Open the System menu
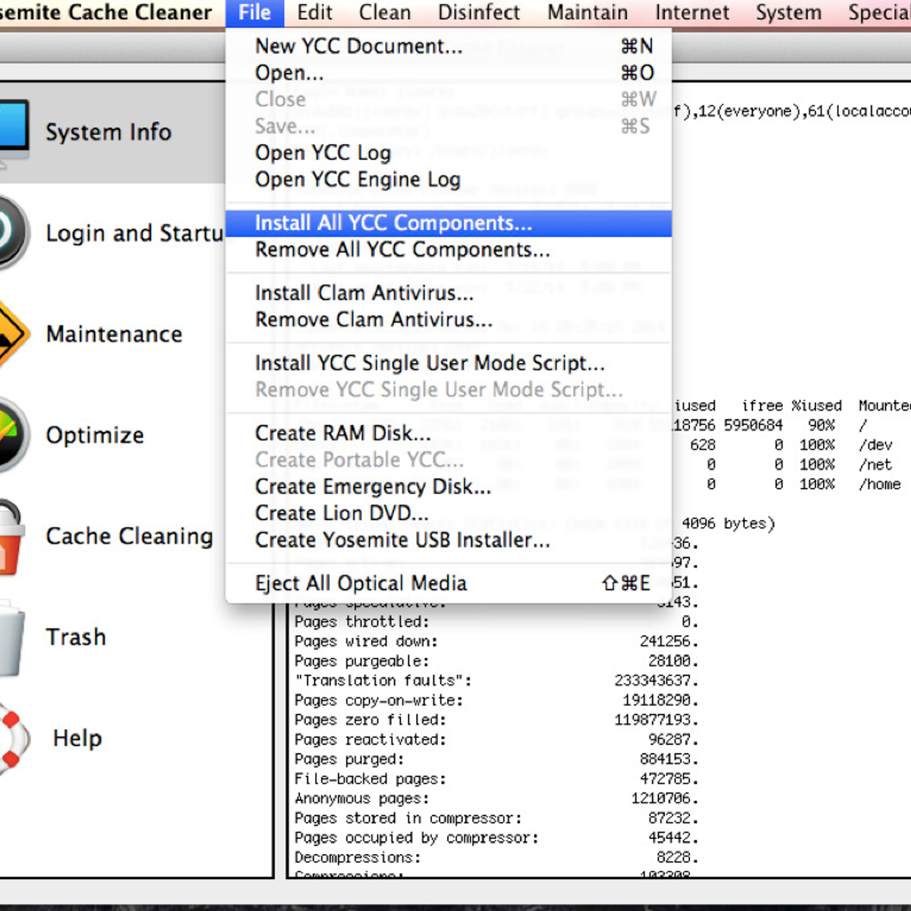Image resolution: width=911 pixels, height=911 pixels. point(789,13)
